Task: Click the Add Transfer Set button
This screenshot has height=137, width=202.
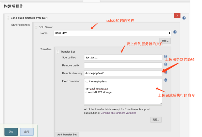Action: [x=67, y=134]
